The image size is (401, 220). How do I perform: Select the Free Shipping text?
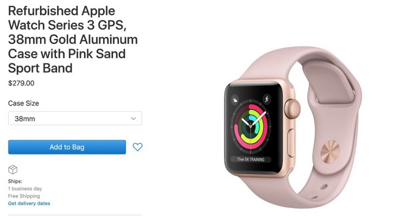[x=24, y=196]
